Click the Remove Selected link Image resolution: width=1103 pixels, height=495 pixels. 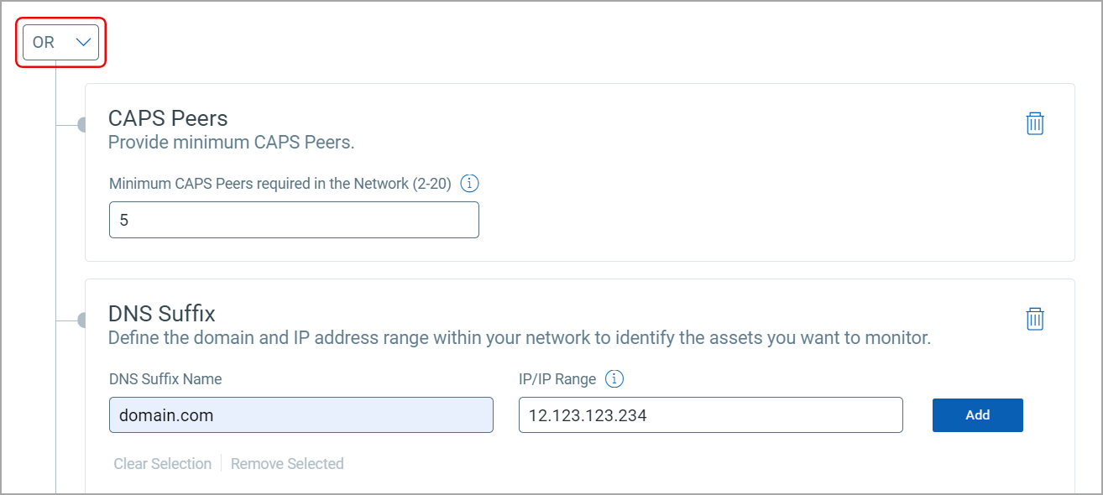pyautogui.click(x=287, y=464)
